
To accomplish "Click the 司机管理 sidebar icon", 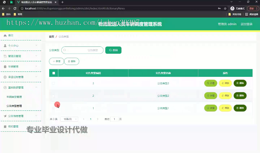I will pyautogui.click(x=5, y=126).
